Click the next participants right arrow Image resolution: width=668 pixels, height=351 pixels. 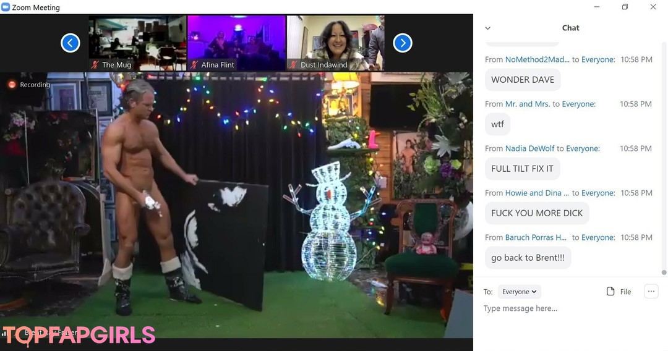coord(403,43)
